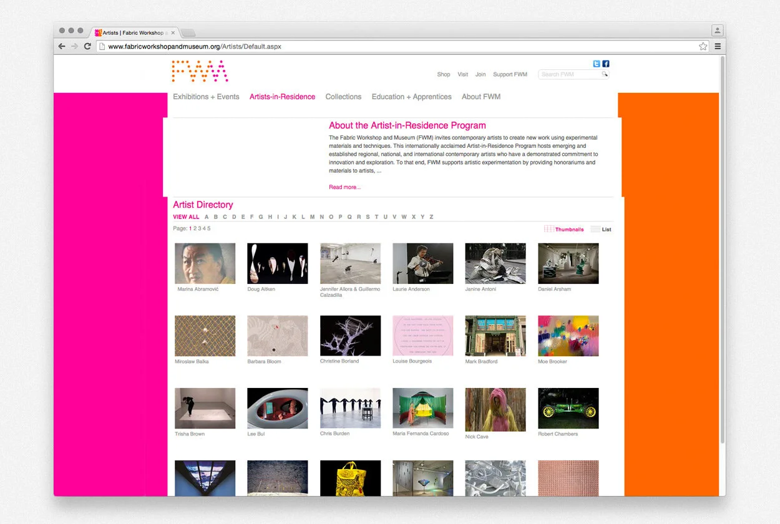Screen dimensions: 780x524
Task: Select the Artists | Fabric Workshop tab
Action: (134, 32)
